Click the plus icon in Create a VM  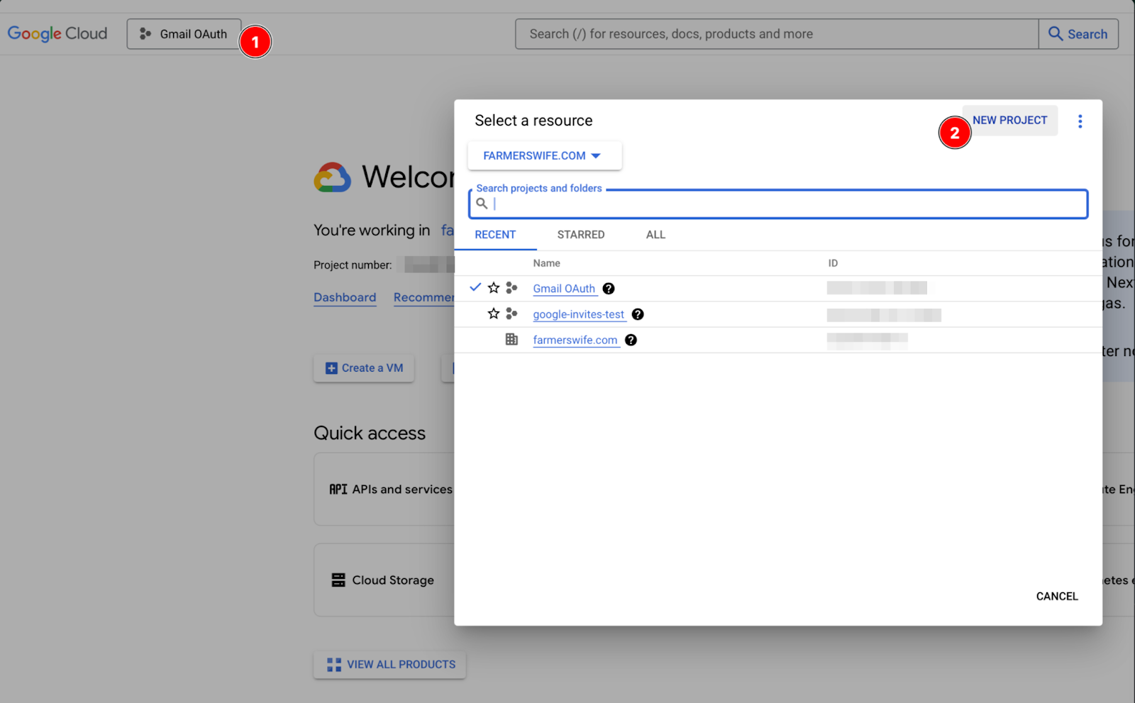(x=331, y=368)
